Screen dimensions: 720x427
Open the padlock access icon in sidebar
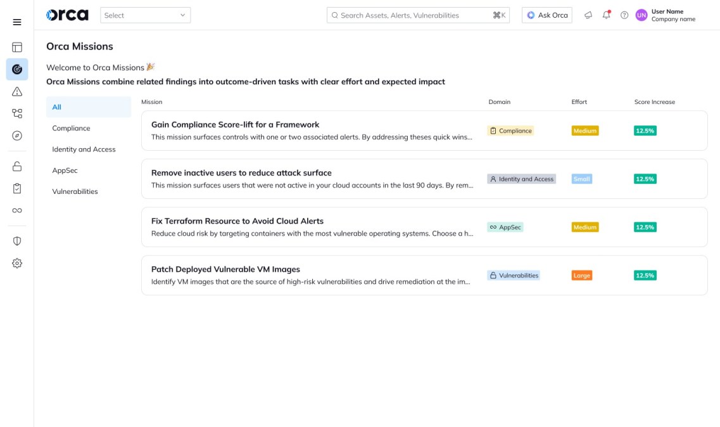coord(17,166)
